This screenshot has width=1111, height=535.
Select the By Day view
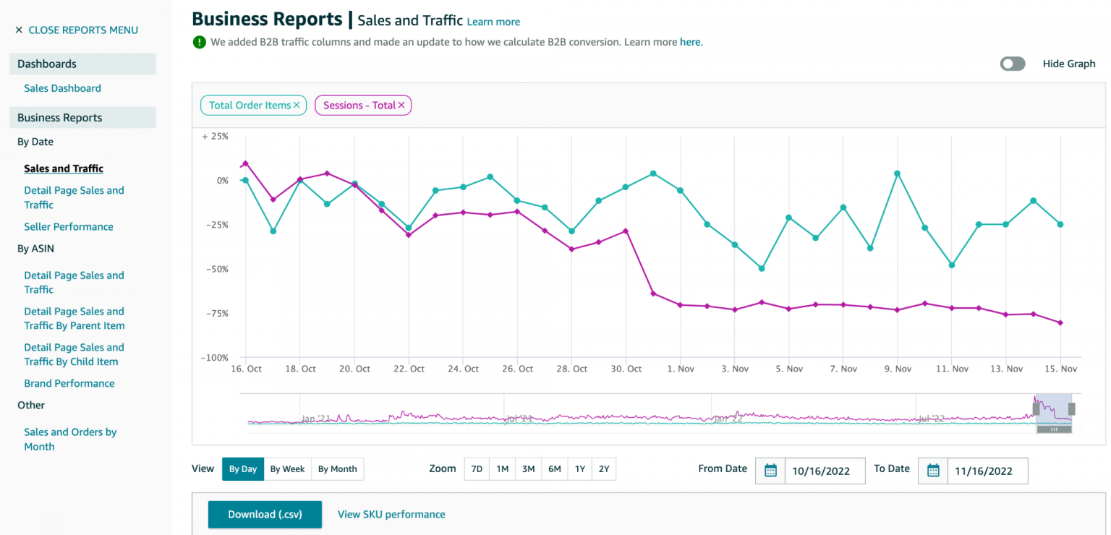point(243,469)
